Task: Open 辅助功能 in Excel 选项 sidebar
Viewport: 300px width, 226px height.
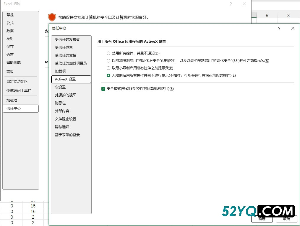Action: [x=21, y=62]
